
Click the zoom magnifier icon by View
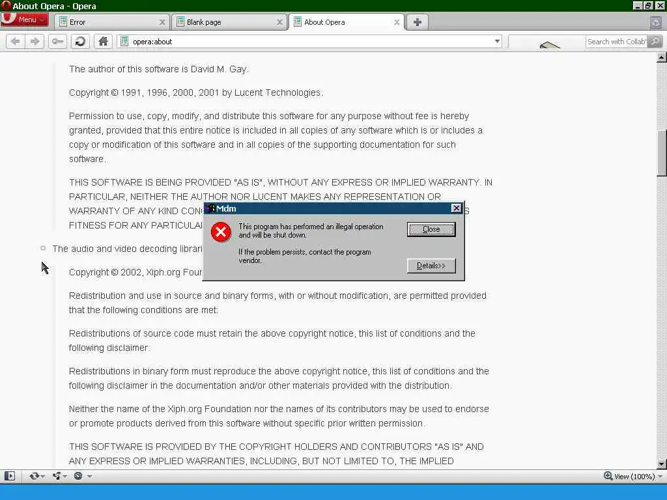(x=608, y=476)
